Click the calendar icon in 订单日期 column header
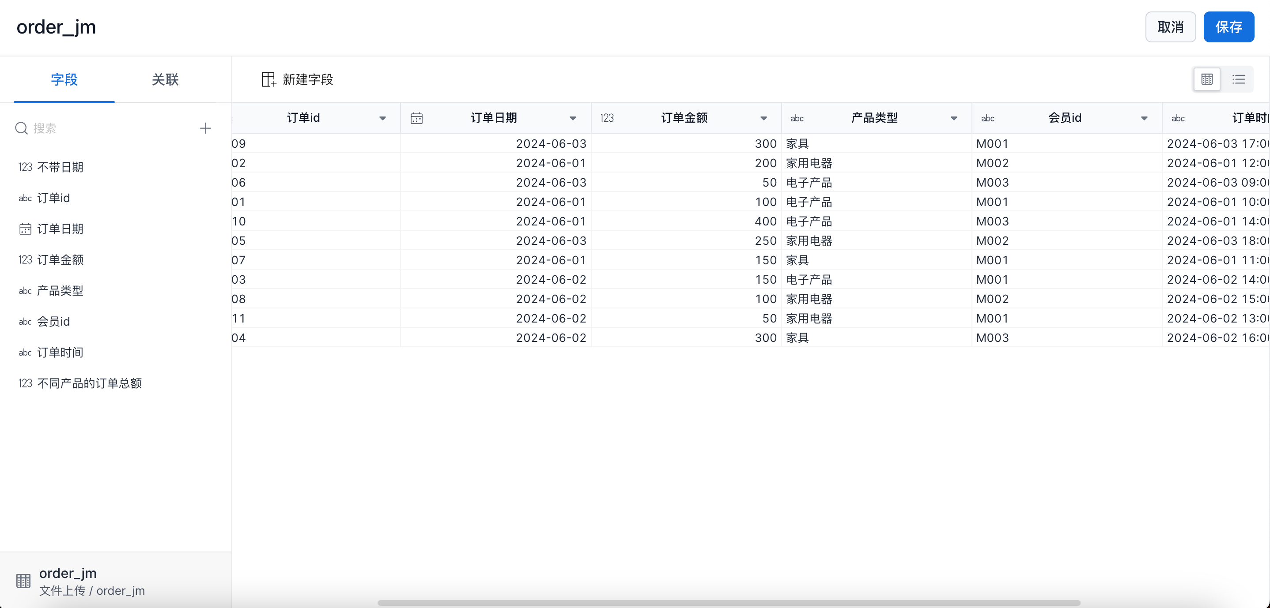The image size is (1270, 608). tap(416, 118)
